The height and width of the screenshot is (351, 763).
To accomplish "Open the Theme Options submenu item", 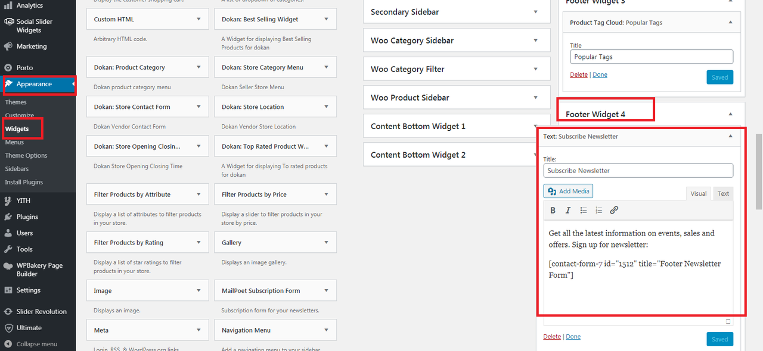I will (26, 155).
